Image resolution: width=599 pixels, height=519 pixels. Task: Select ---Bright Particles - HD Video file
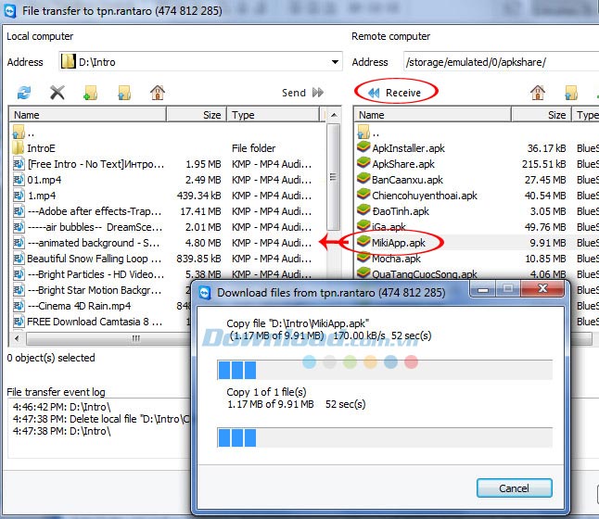[89, 274]
